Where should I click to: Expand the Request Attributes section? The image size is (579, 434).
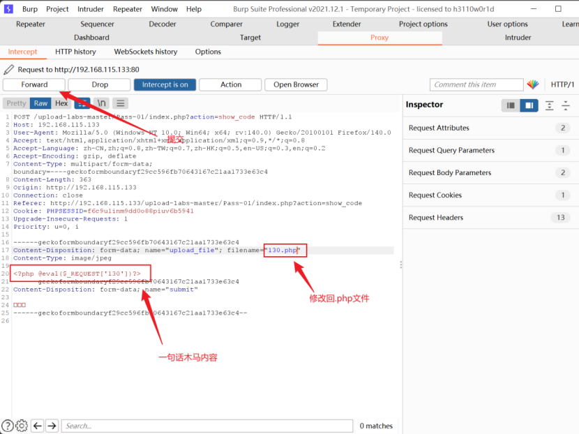tap(490, 128)
